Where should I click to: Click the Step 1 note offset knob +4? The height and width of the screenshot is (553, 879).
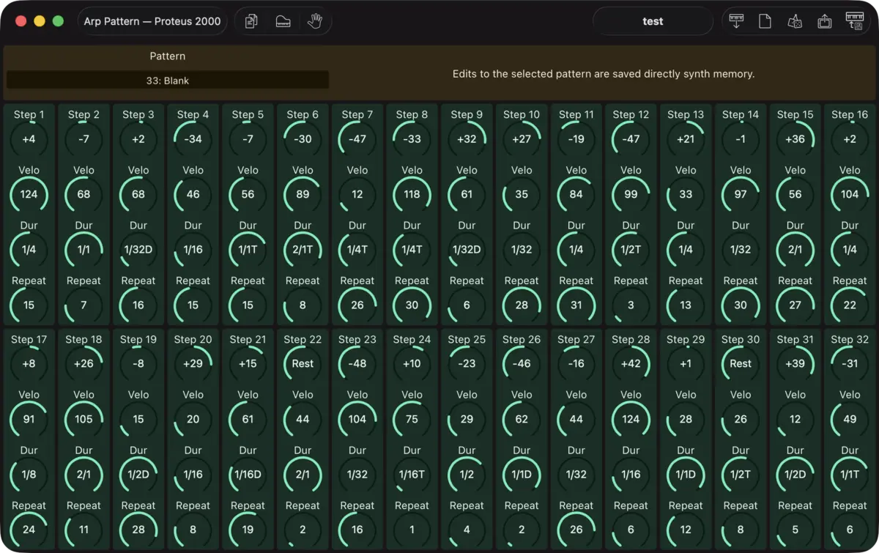(x=29, y=139)
